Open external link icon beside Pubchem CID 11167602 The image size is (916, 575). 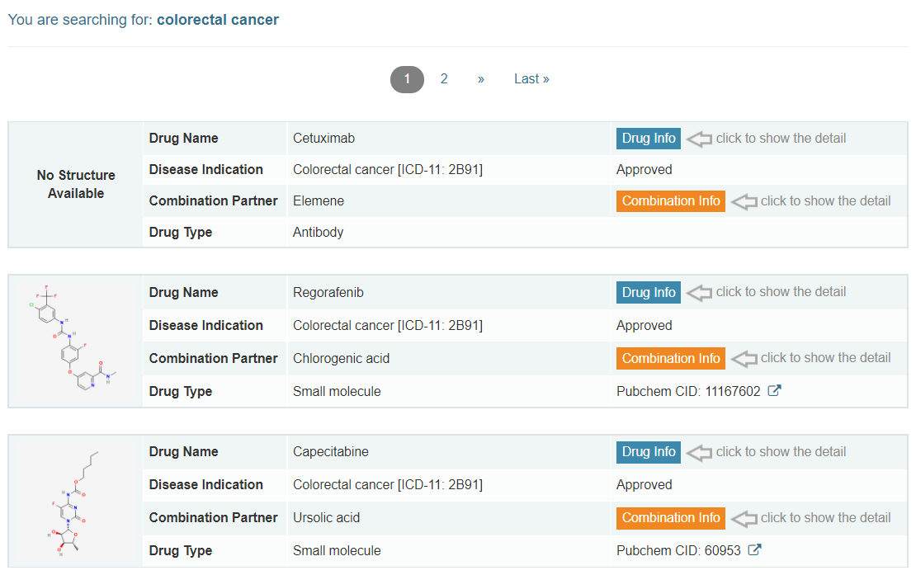click(x=774, y=391)
